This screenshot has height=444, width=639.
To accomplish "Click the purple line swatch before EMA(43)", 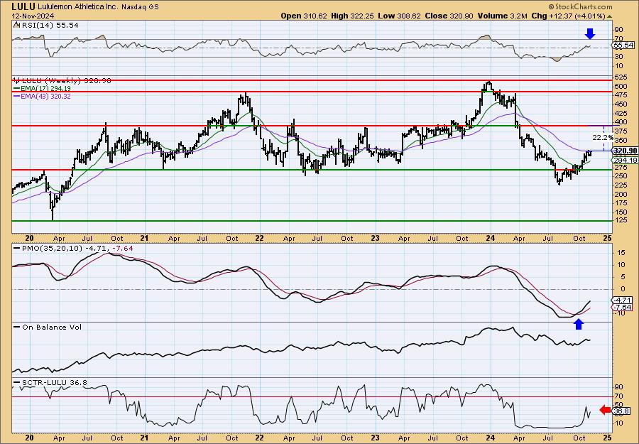I will coord(16,97).
